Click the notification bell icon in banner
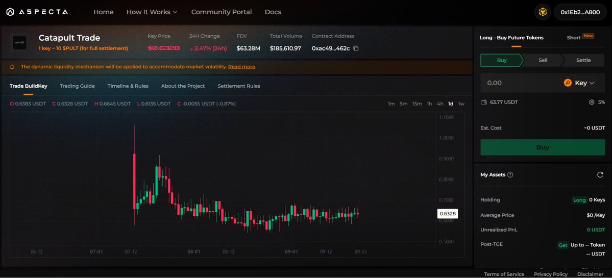612x278 pixels. (x=12, y=67)
